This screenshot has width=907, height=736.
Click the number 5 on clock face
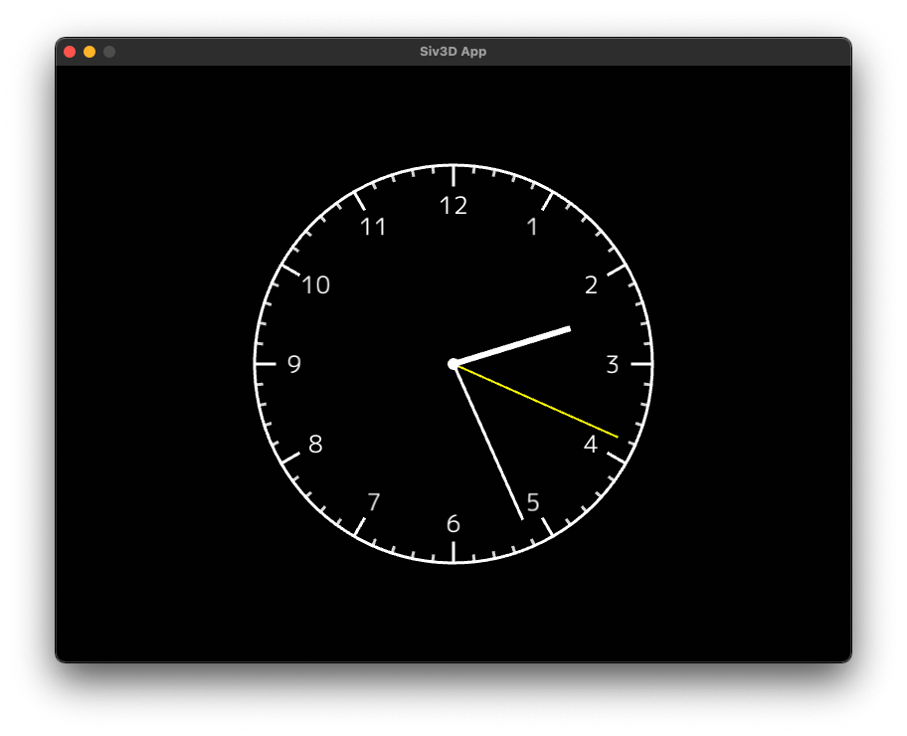533,502
